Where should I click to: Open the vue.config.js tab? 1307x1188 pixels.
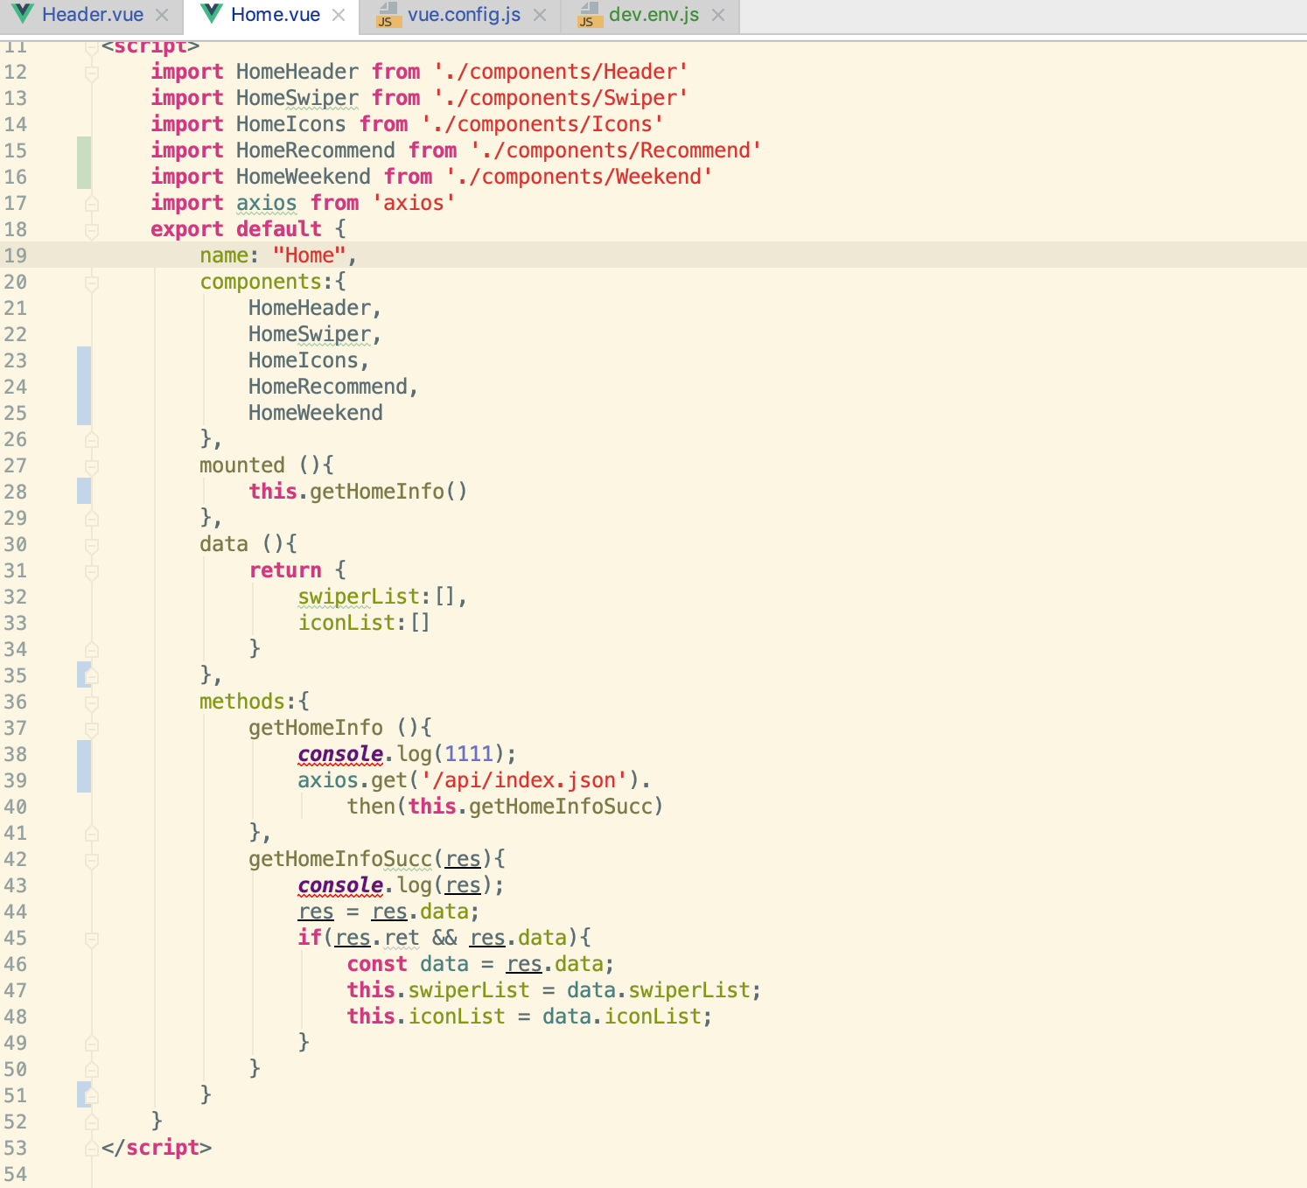464,15
